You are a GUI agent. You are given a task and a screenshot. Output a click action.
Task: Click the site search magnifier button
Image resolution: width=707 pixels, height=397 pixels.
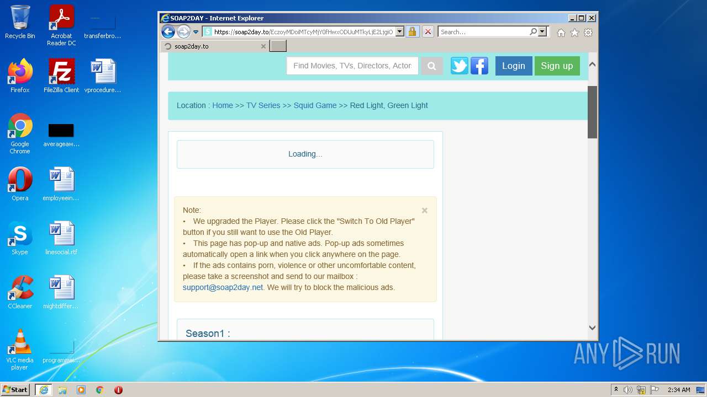point(432,66)
